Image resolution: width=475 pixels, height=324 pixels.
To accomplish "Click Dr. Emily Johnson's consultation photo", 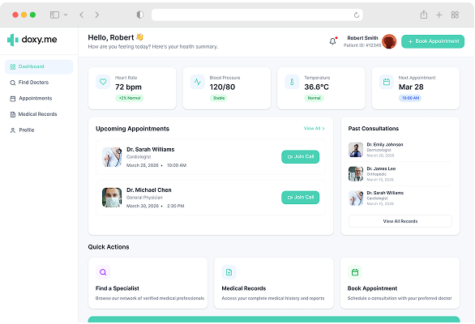I will pyautogui.click(x=356, y=150).
